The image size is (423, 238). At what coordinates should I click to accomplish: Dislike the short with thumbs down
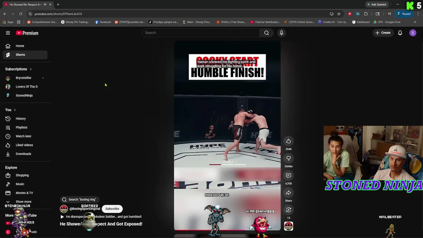click(288, 158)
